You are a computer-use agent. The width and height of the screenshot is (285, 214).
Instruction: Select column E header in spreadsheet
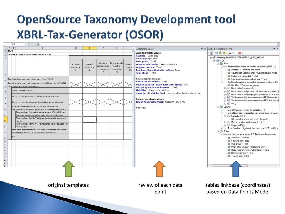coord(89,48)
